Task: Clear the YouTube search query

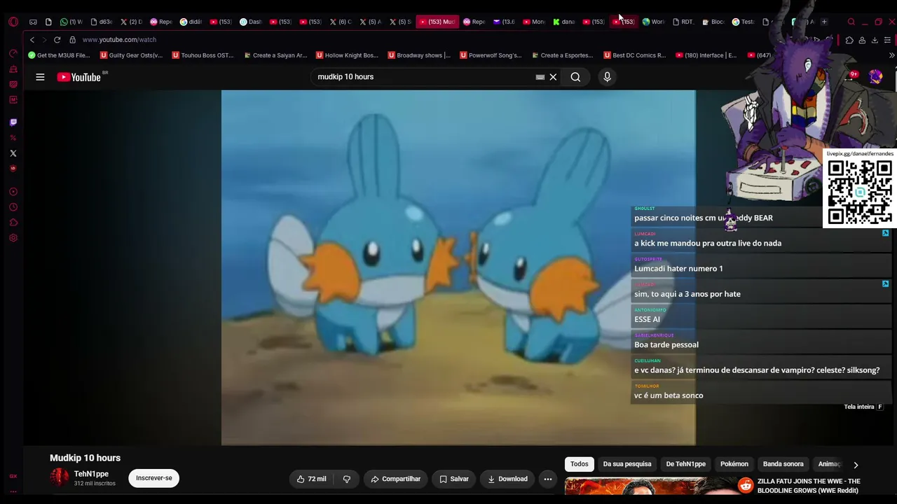Action: pos(553,77)
